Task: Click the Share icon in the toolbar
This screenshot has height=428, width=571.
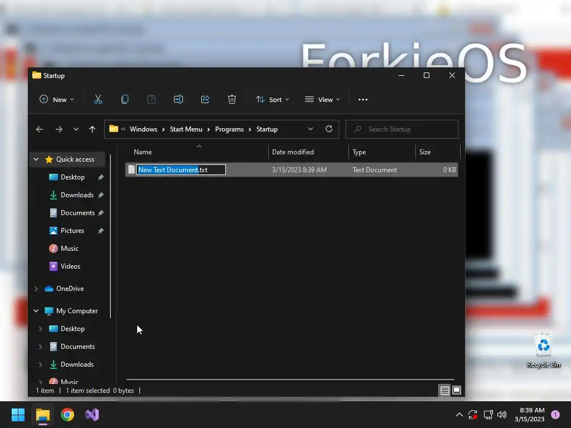Action: point(205,99)
